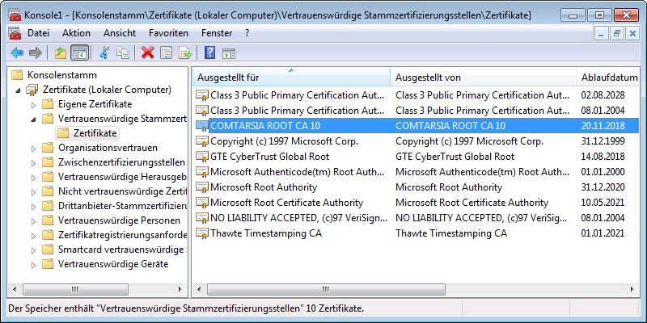Open the ? help menu
This screenshot has height=323, width=647.
pos(247,33)
